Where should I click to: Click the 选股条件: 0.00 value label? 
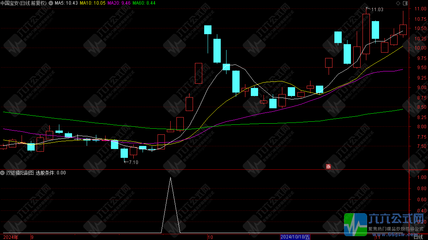click(x=51, y=173)
